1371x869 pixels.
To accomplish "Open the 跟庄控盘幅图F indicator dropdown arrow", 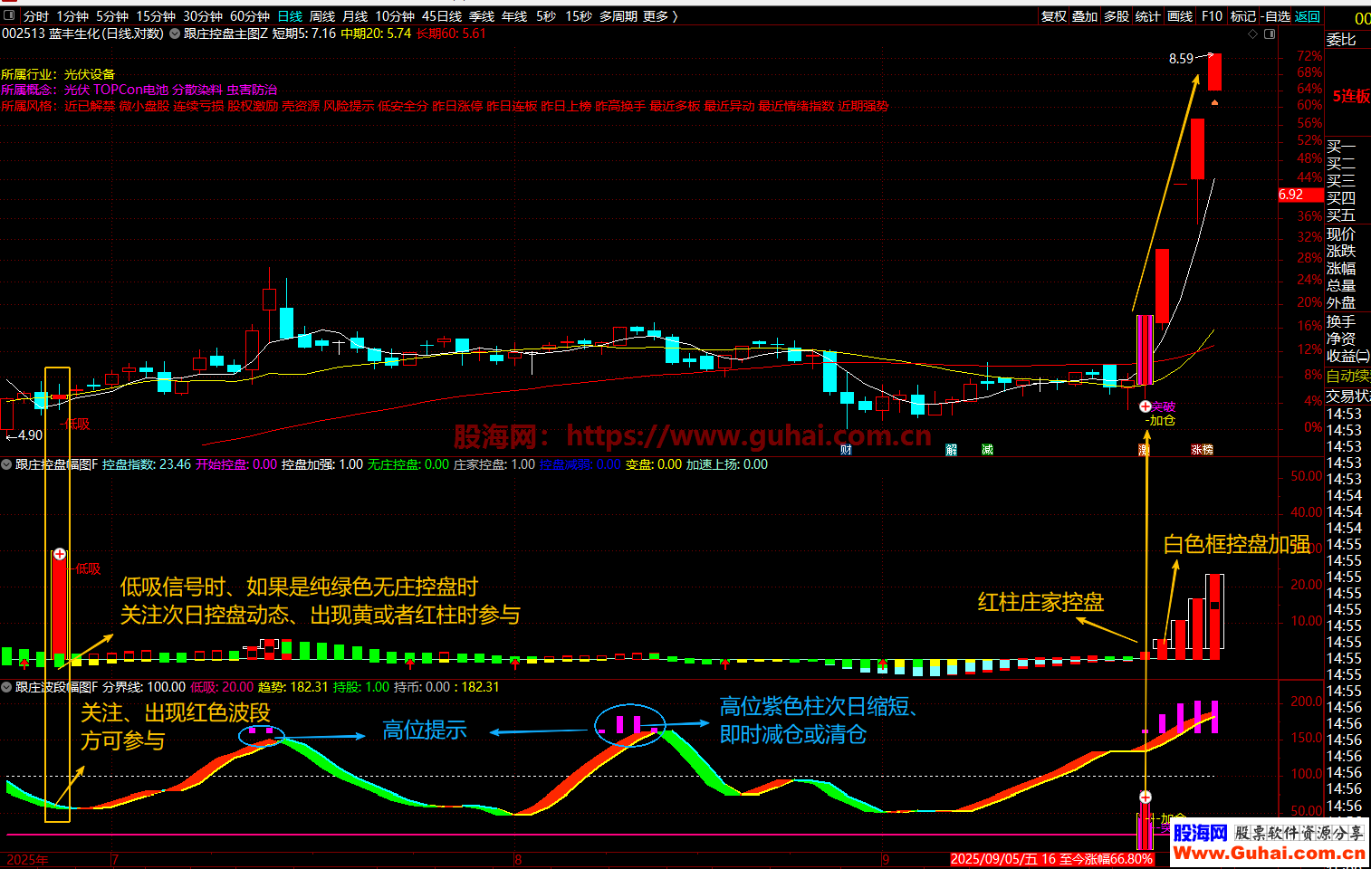I will [7, 464].
